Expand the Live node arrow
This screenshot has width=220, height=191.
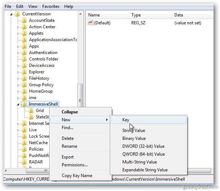tap(18, 130)
